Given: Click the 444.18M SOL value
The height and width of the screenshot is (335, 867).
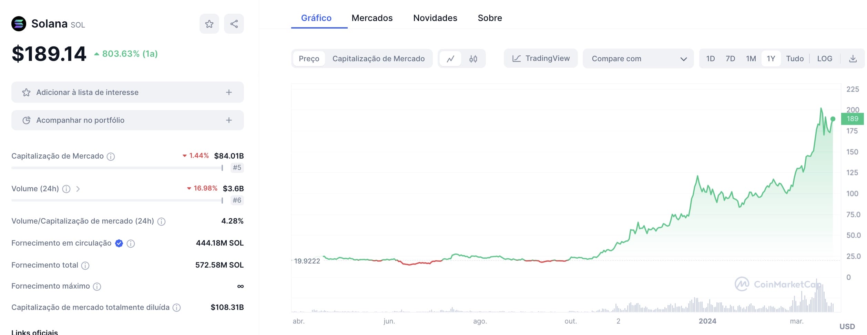Looking at the screenshot, I should pyautogui.click(x=220, y=243).
